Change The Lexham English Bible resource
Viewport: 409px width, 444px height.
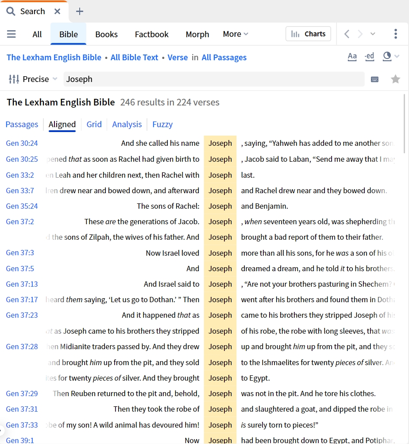tap(54, 58)
